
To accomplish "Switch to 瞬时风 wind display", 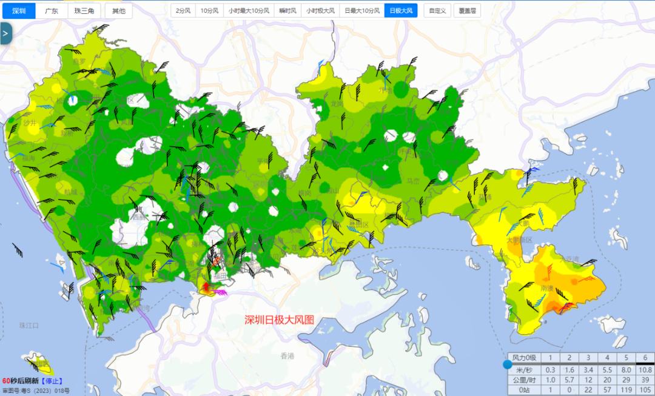I will tap(287, 11).
